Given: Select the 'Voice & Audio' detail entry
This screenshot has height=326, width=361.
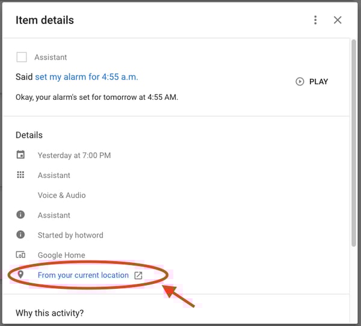Looking at the screenshot, I should [61, 195].
